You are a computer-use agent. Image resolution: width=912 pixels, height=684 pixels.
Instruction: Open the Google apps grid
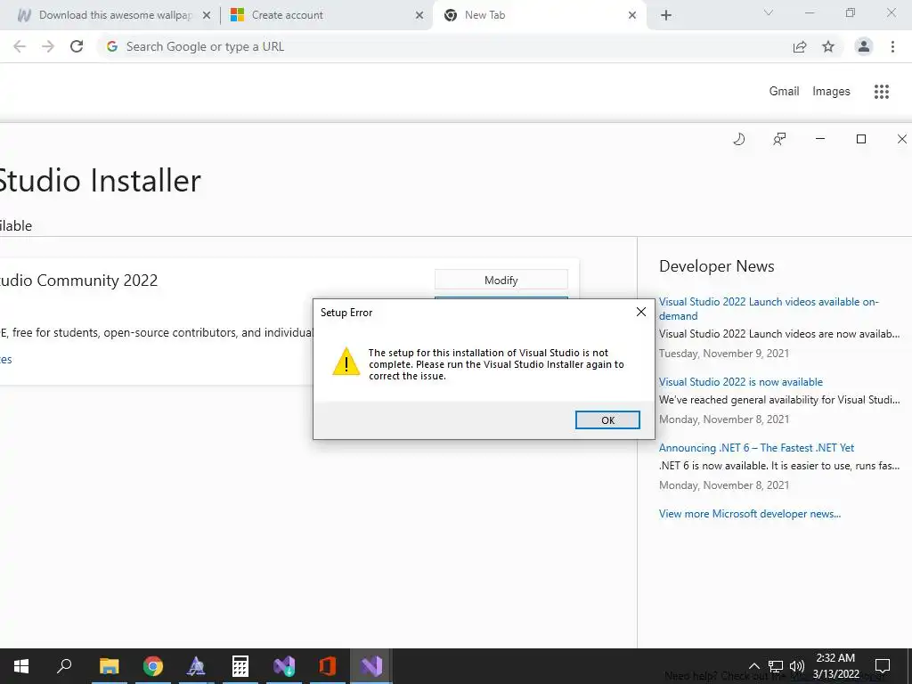pyautogui.click(x=881, y=92)
